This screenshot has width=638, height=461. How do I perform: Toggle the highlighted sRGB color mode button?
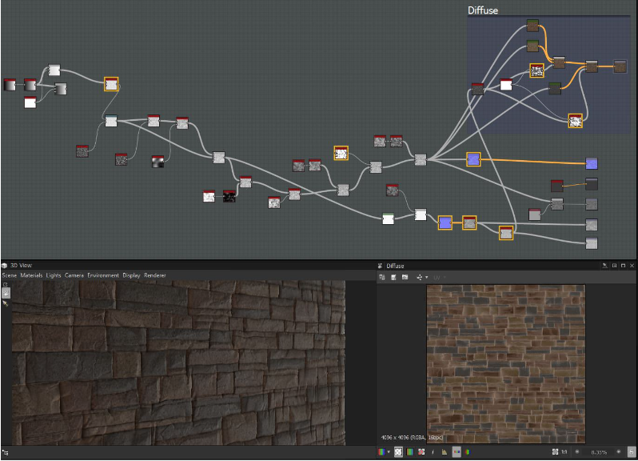pos(457,451)
